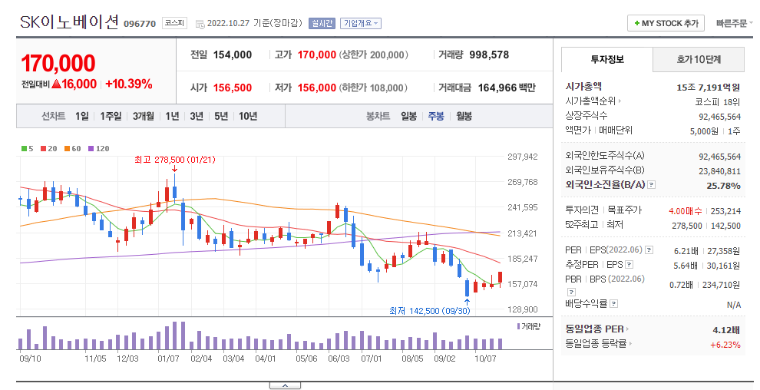Click the 07/01 date label on the chart axis
This screenshot has height=390, width=760.
pos(372,359)
